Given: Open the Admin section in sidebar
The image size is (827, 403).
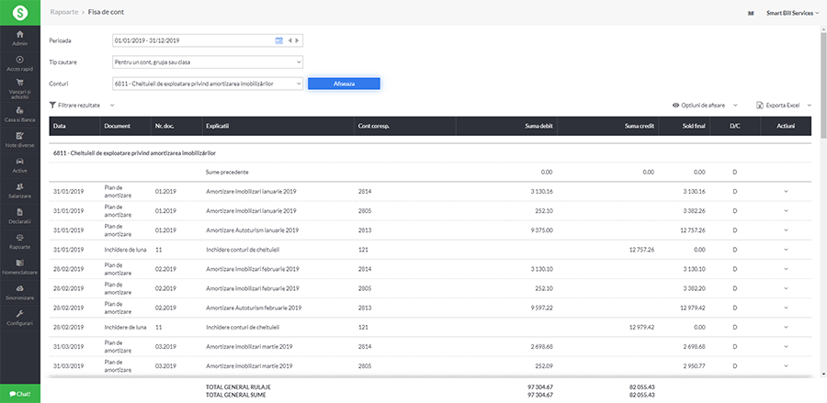Looking at the screenshot, I should click(x=19, y=38).
